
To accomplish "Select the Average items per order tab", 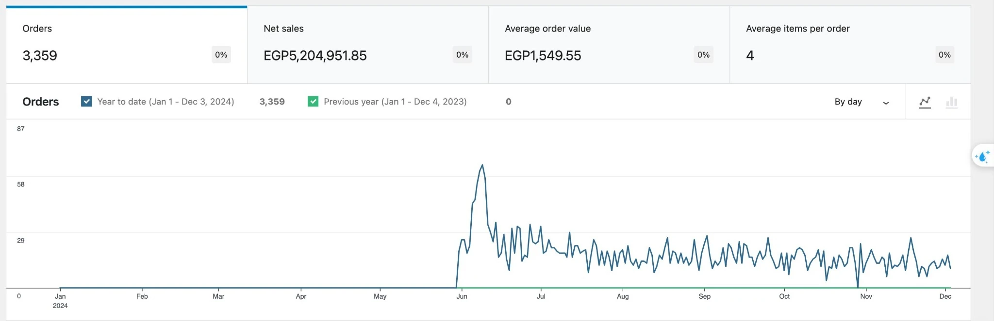I will pos(850,45).
